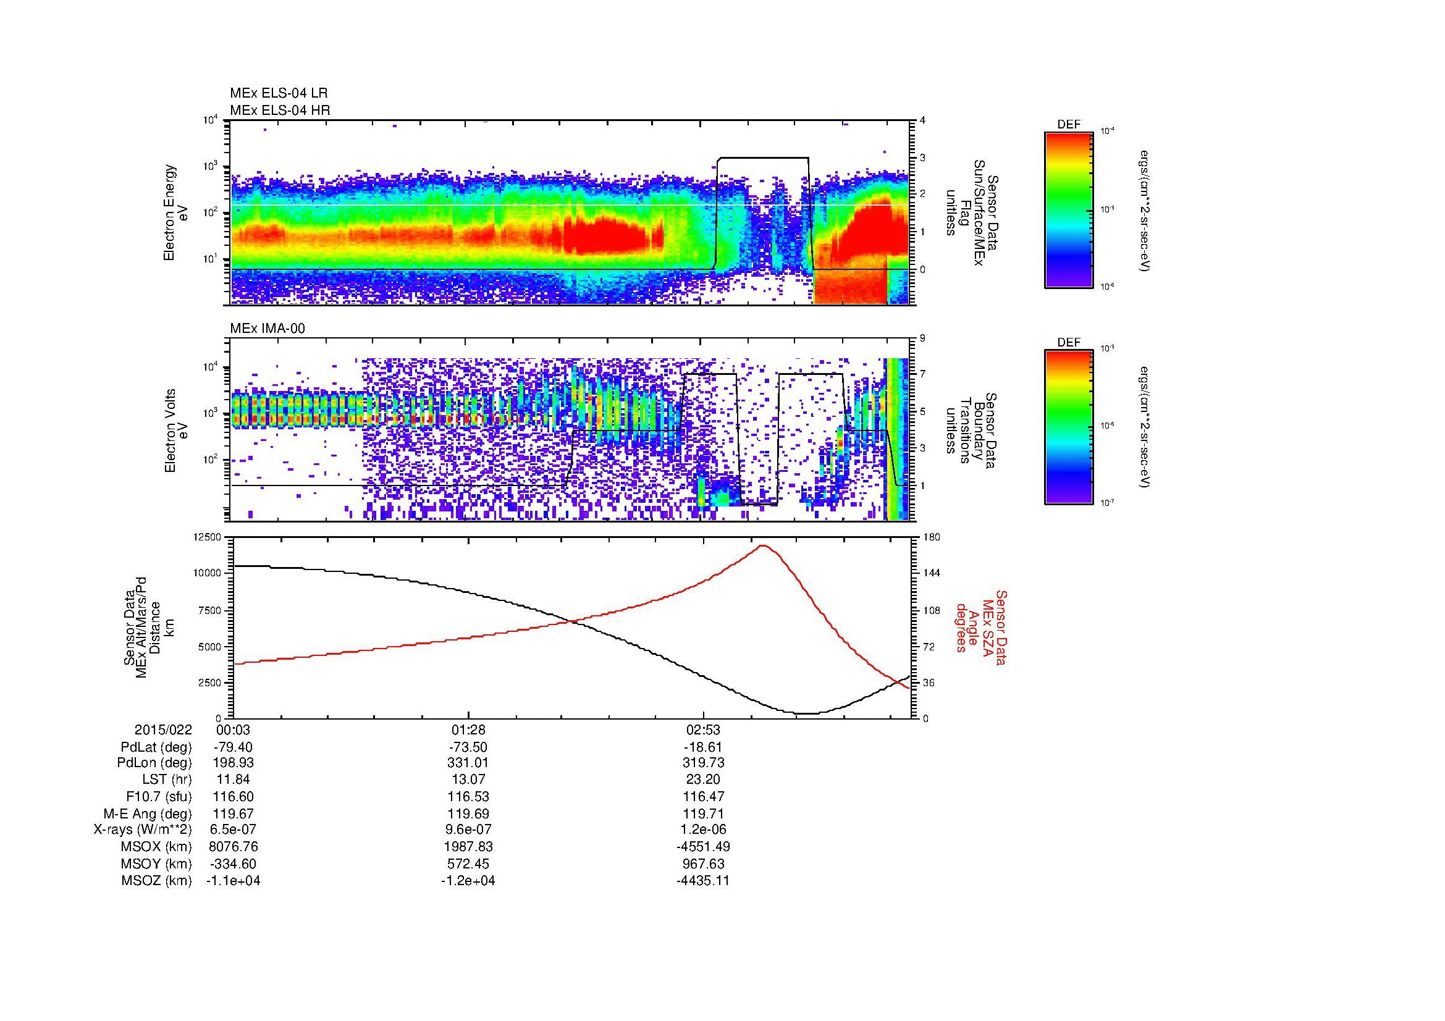The width and height of the screenshot is (1445, 1021).
Task: Click the 'LST (hr)' row label
Action: [x=167, y=780]
